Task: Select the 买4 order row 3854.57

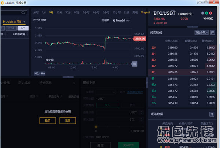Action: tap(182, 97)
